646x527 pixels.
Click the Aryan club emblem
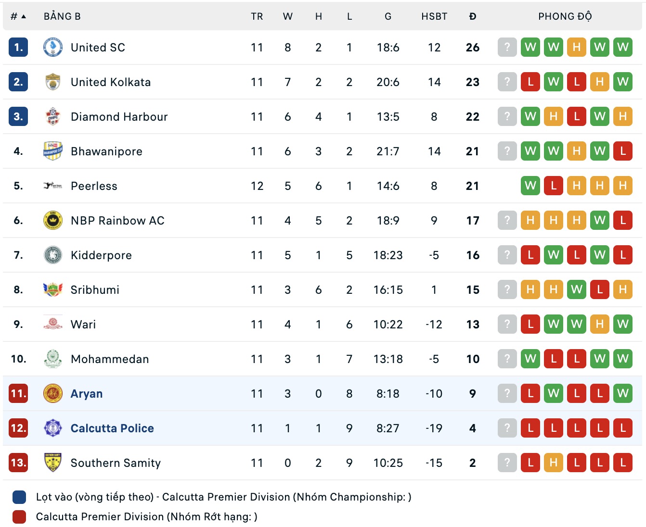(52, 393)
